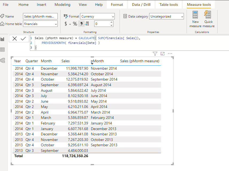Open Home table financials dropdown
229x171 pixels.
click(x=40, y=24)
